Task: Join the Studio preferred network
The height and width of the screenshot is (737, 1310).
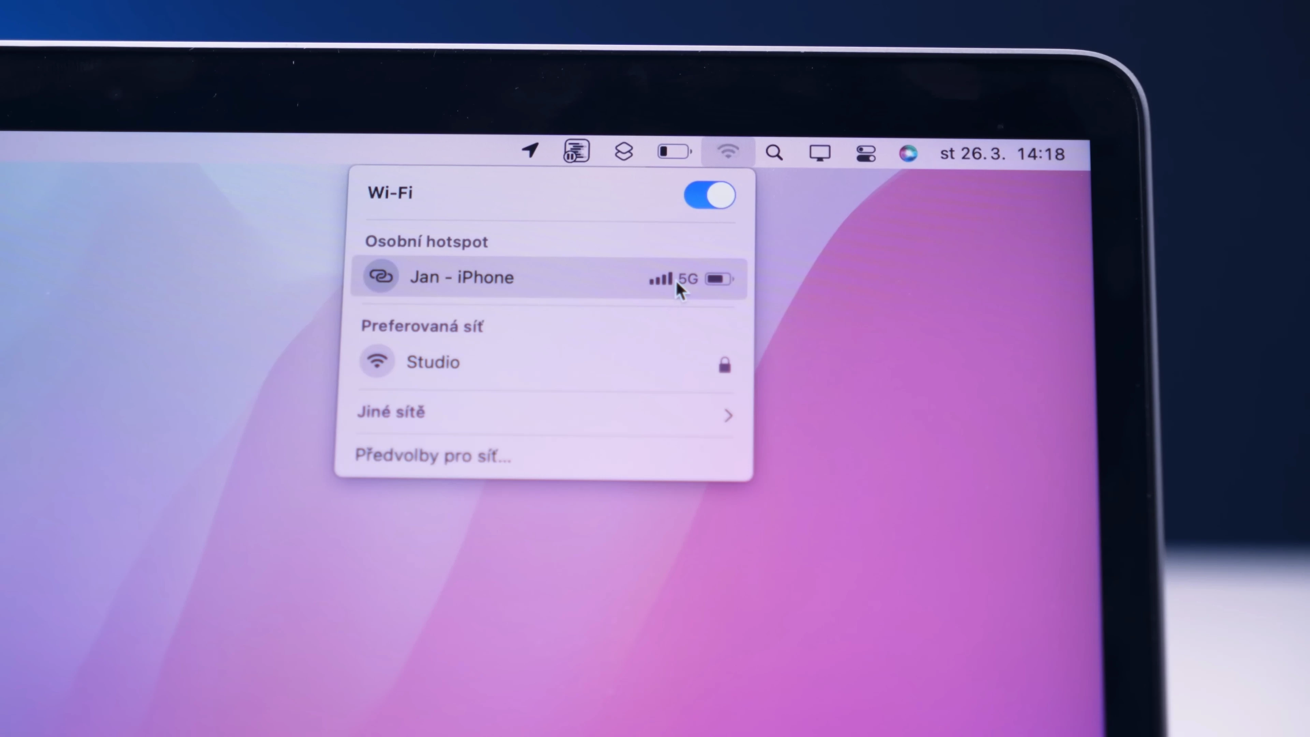Action: coord(547,363)
